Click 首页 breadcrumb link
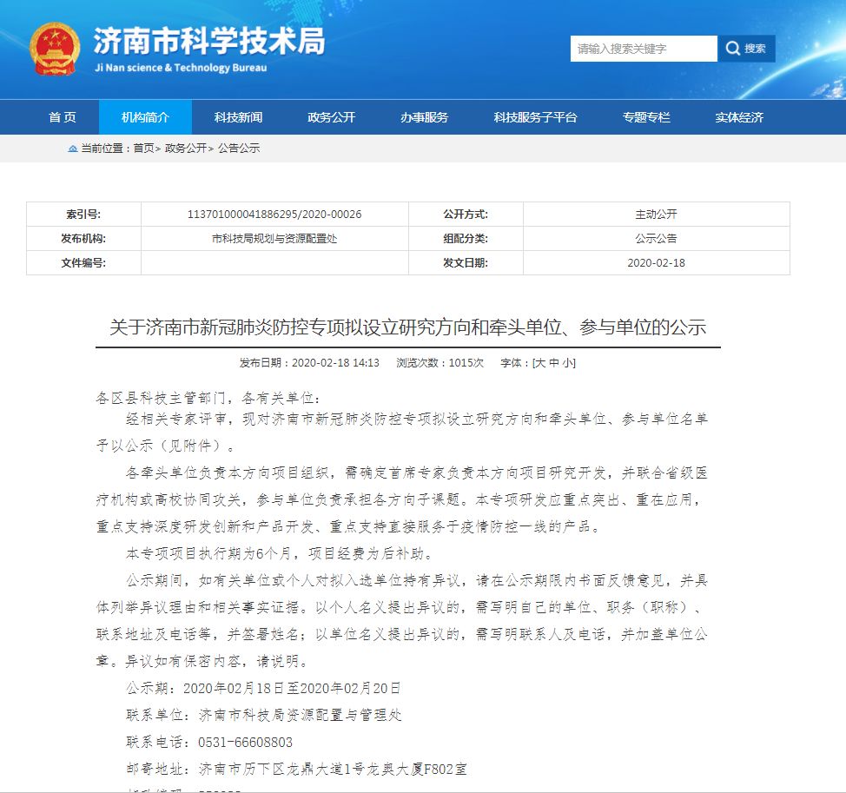The width and height of the screenshot is (846, 793). click(143, 149)
